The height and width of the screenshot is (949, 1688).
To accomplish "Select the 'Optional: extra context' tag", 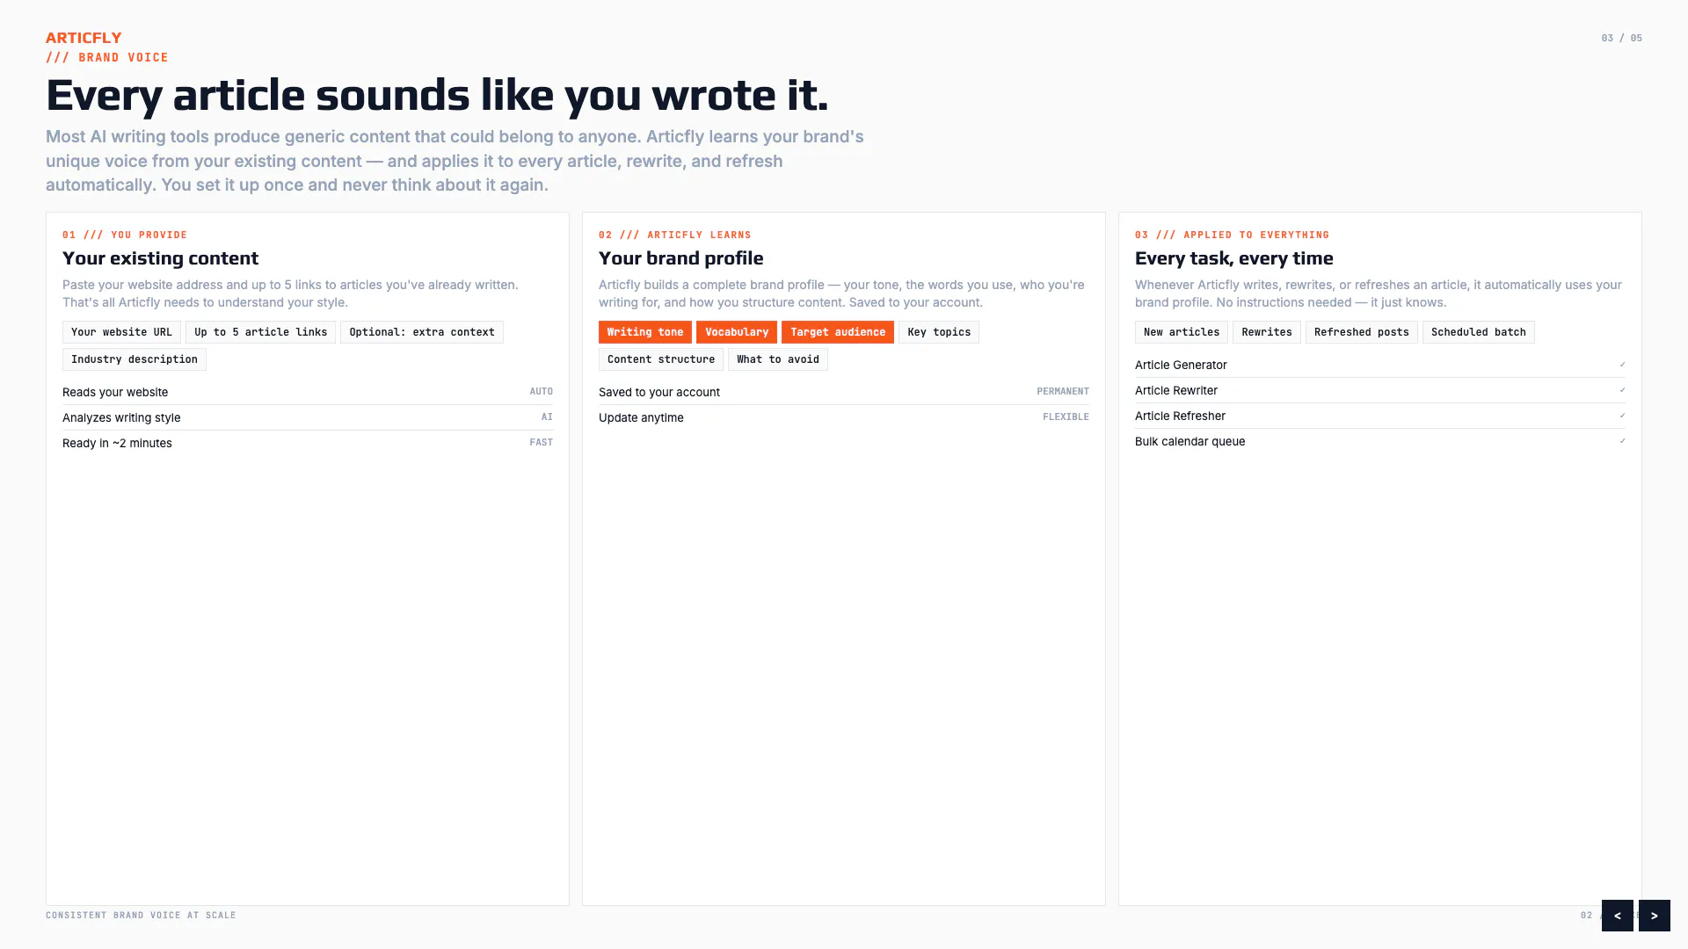I will (422, 332).
